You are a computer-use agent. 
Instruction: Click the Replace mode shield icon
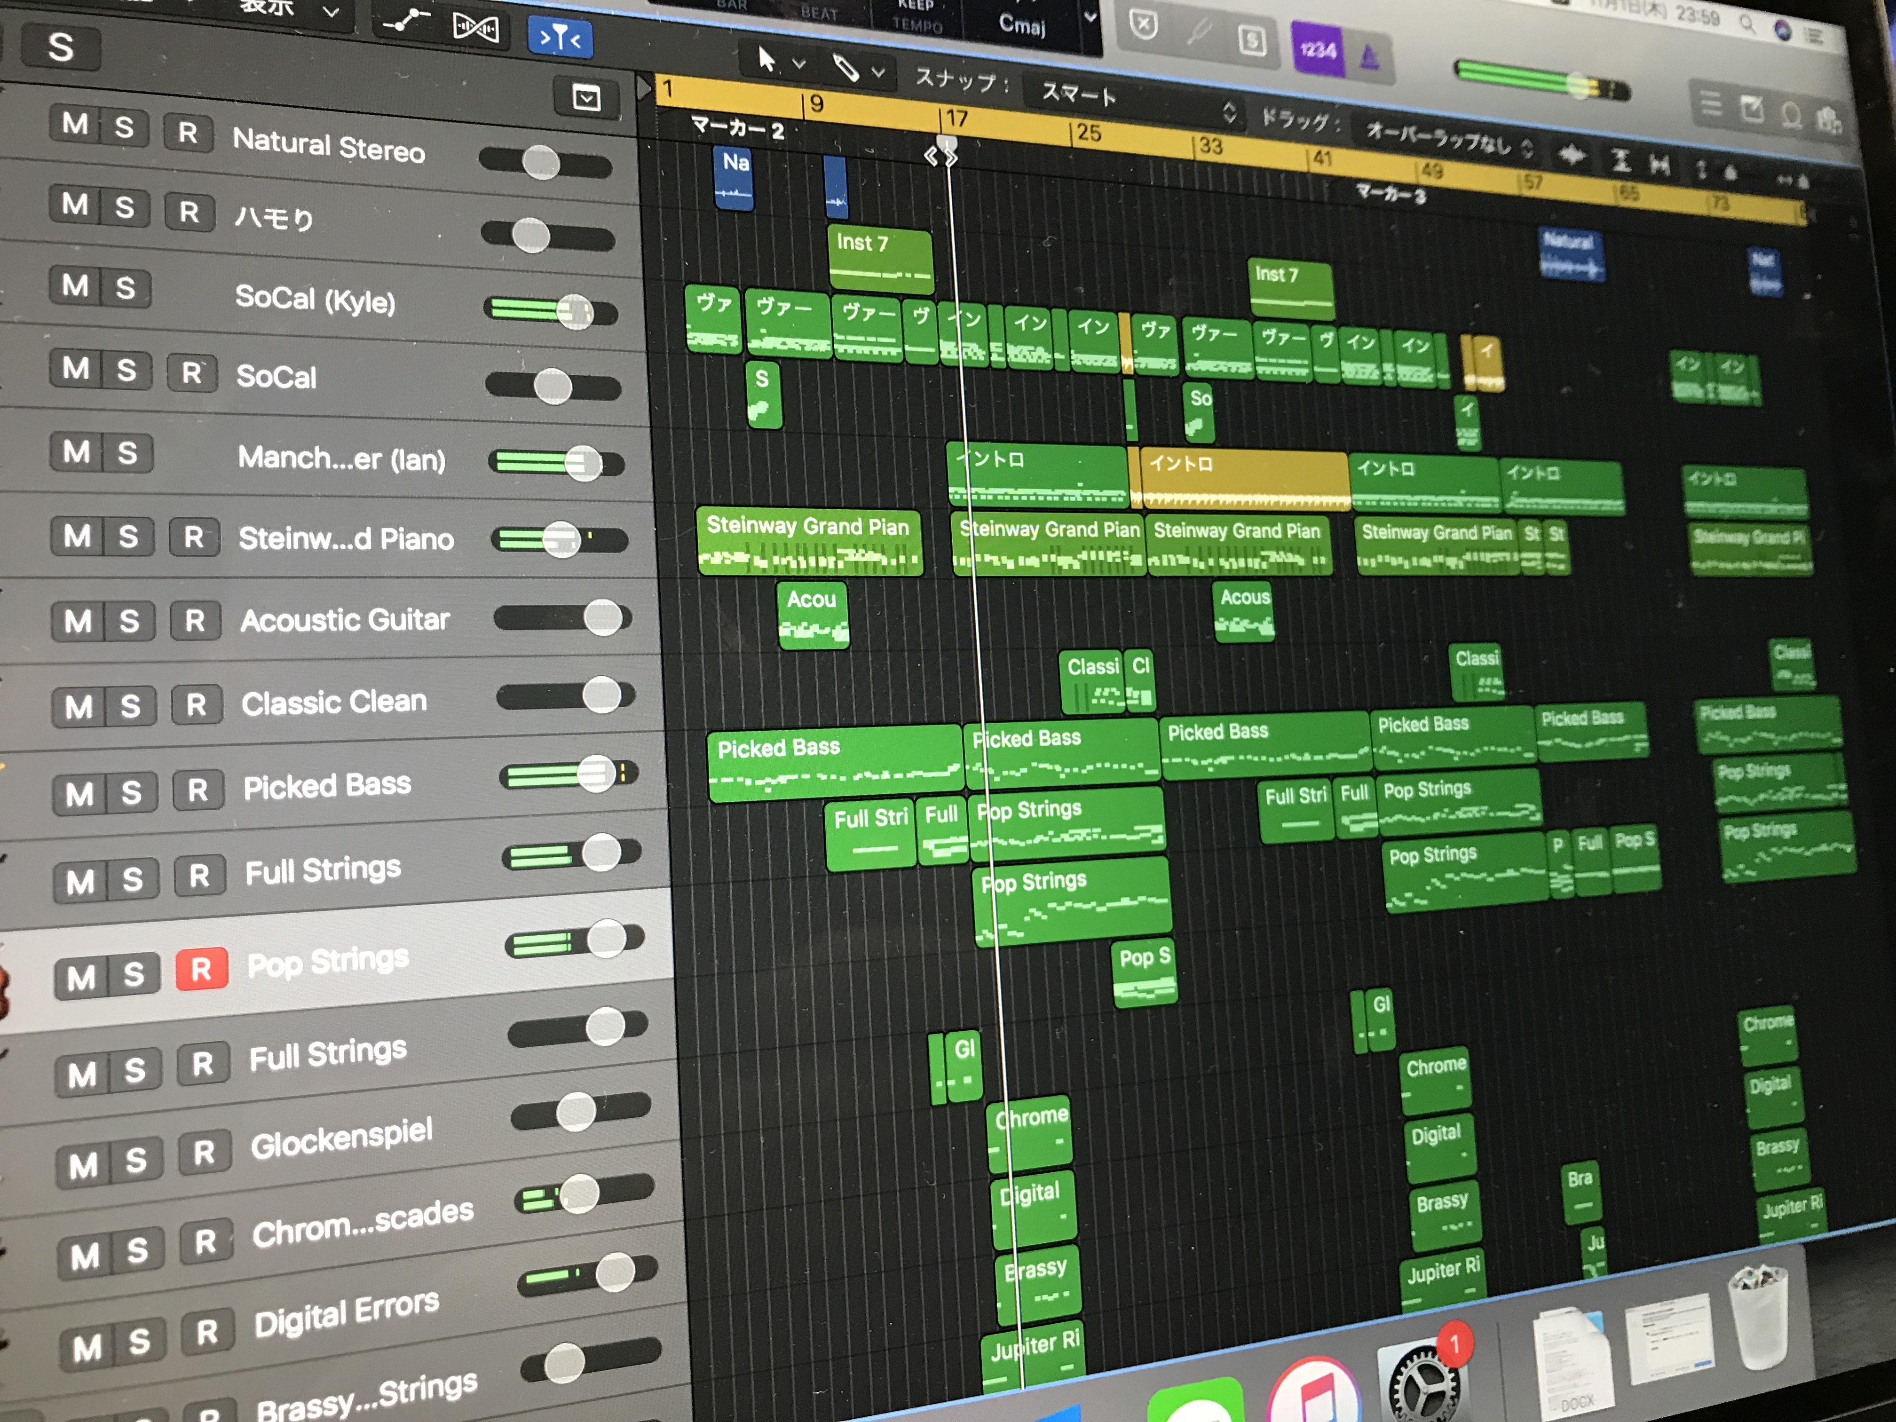click(x=1144, y=25)
